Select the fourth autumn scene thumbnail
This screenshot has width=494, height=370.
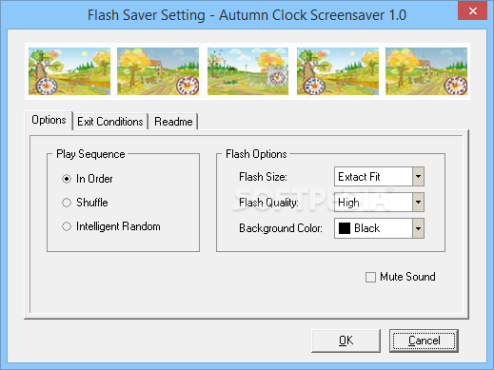338,71
